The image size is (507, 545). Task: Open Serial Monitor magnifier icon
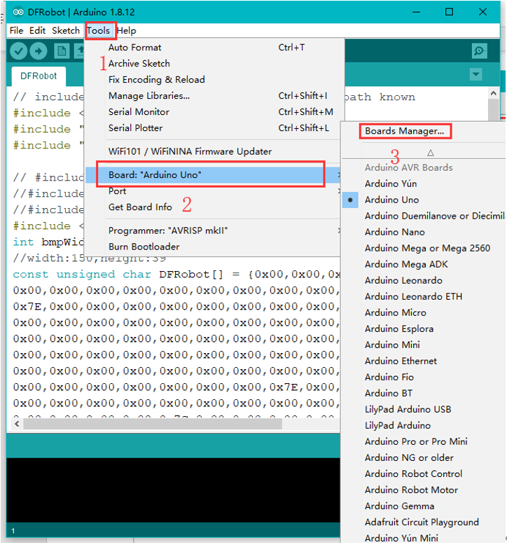(479, 51)
